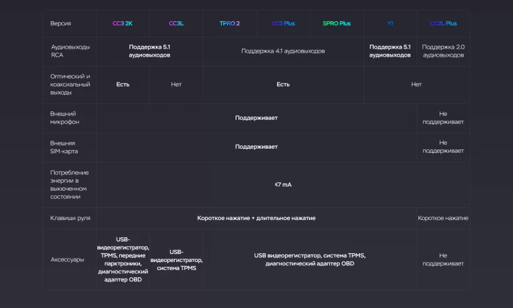Click the CC2 Plus header
The width and height of the screenshot is (513, 308).
(x=282, y=23)
